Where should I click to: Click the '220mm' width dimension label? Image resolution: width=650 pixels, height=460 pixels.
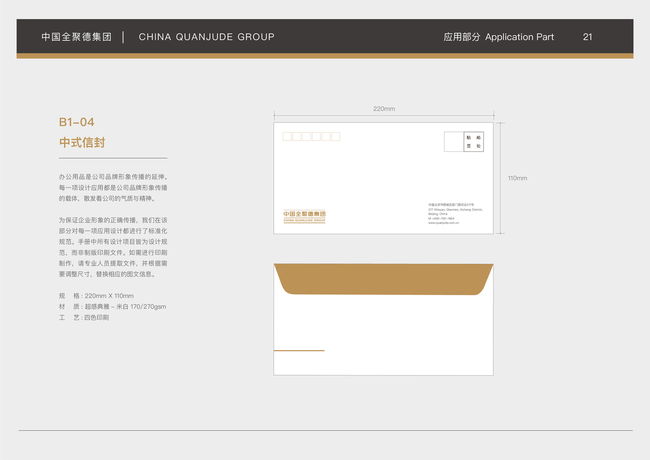click(384, 109)
